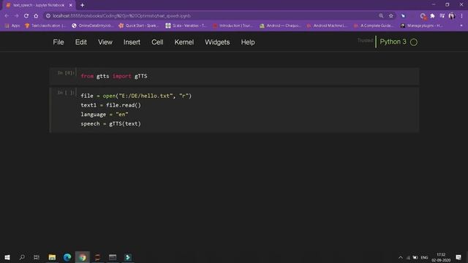The height and width of the screenshot is (263, 468).
Task: Go forward in the browser
Action: click(16, 16)
